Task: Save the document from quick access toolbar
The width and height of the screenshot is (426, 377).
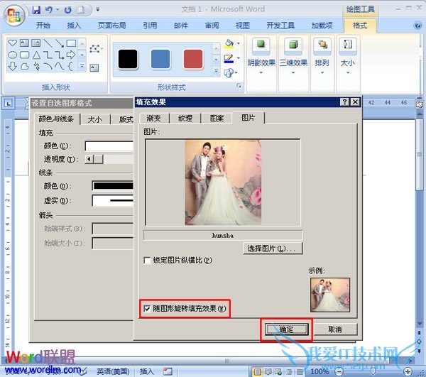Action: 36,11
